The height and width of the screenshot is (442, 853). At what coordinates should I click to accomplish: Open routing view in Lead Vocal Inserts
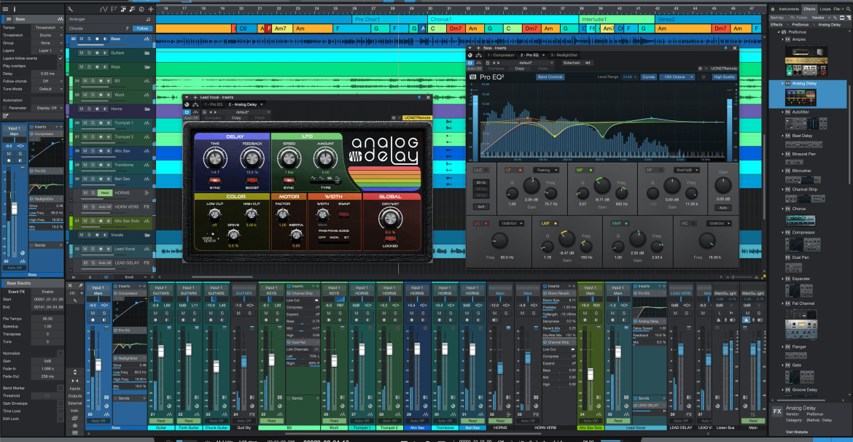pyautogui.click(x=195, y=104)
